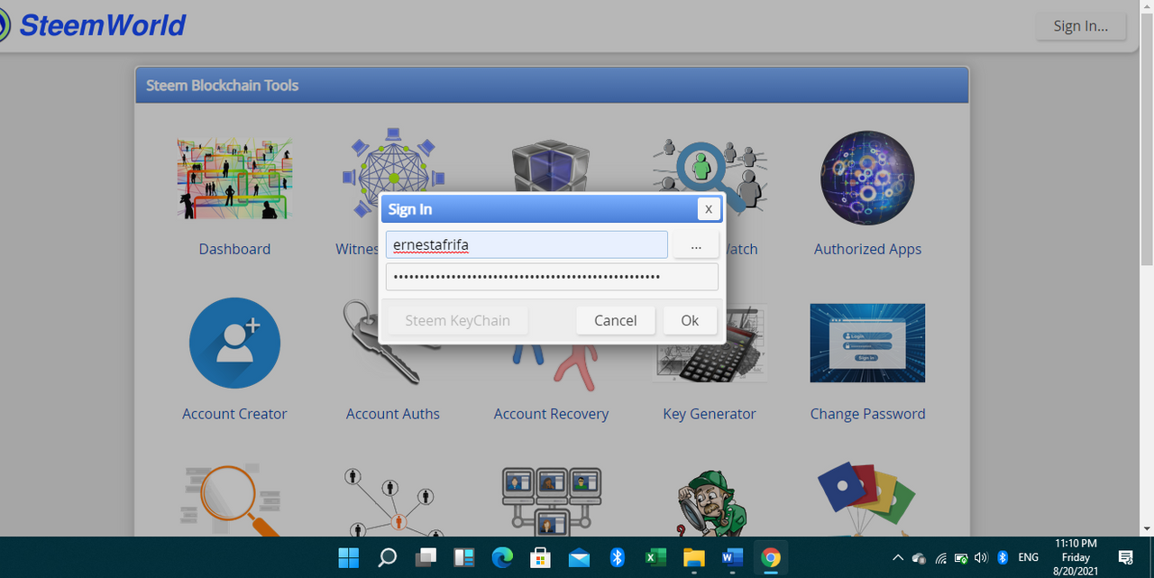This screenshot has width=1154, height=578.
Task: Open taskbar Search
Action: 388,558
